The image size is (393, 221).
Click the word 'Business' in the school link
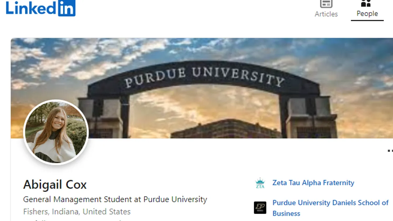(286, 213)
